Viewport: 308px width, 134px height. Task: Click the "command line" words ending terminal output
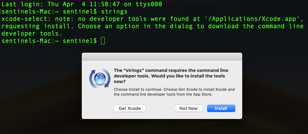click(281, 26)
